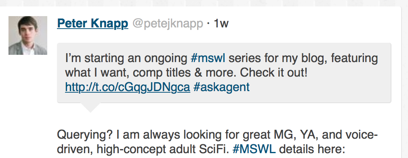Open the http://t.co/cGqgJDNgca link
This screenshot has width=408, height=158.
tap(128, 87)
